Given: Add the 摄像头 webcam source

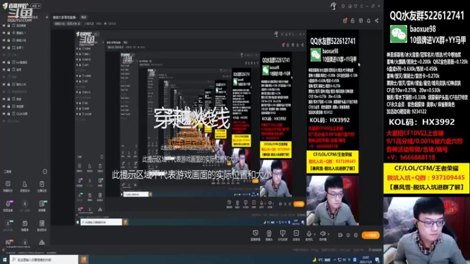Looking at the screenshot, I should pyautogui.click(x=269, y=235).
